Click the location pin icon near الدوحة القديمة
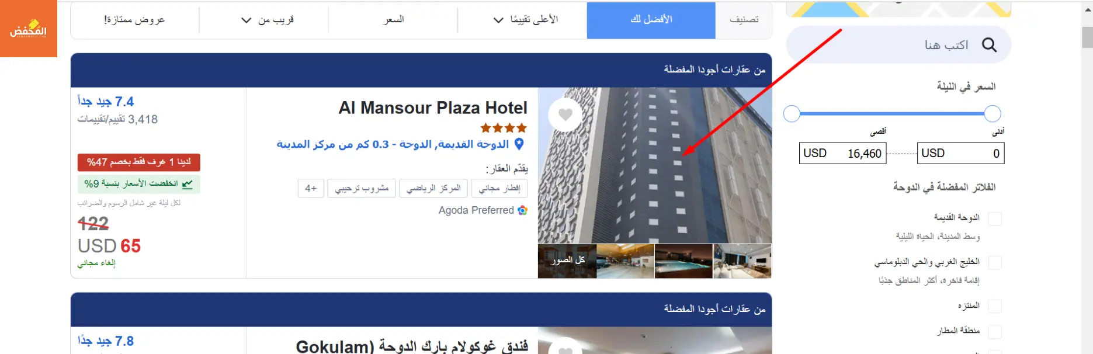This screenshot has width=1093, height=354. (x=519, y=144)
